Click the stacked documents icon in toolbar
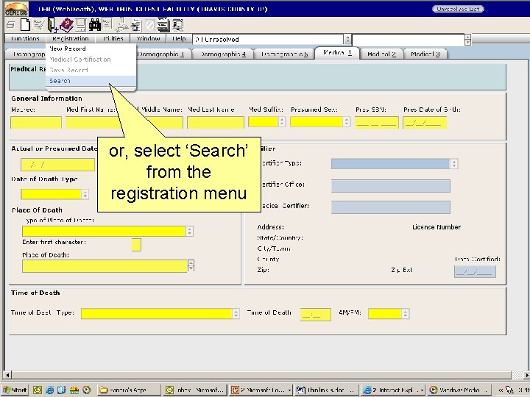Viewport: 530px width, 397px height. 163,25
